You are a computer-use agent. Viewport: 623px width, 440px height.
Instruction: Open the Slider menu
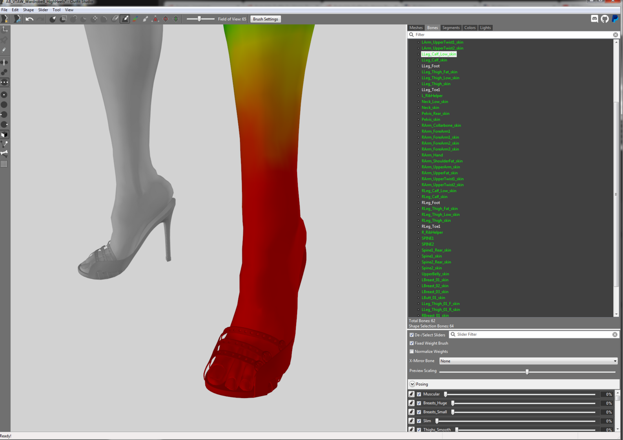point(43,10)
